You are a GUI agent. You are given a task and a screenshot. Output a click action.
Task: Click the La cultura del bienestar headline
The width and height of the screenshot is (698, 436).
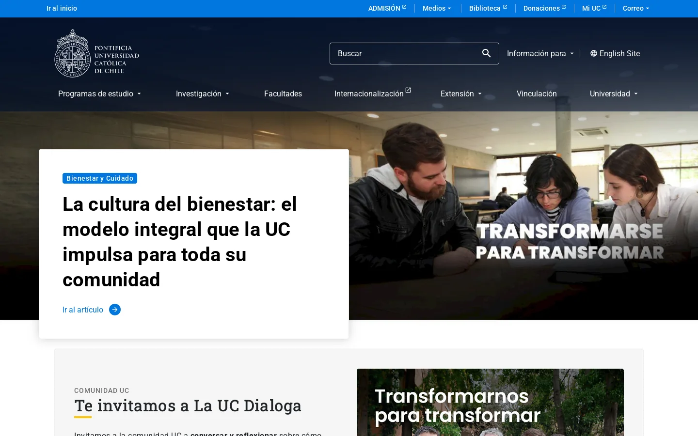[179, 242]
